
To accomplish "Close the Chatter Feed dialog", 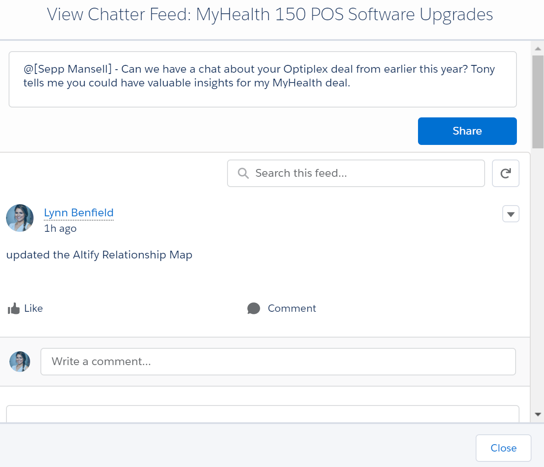I will pos(504,448).
